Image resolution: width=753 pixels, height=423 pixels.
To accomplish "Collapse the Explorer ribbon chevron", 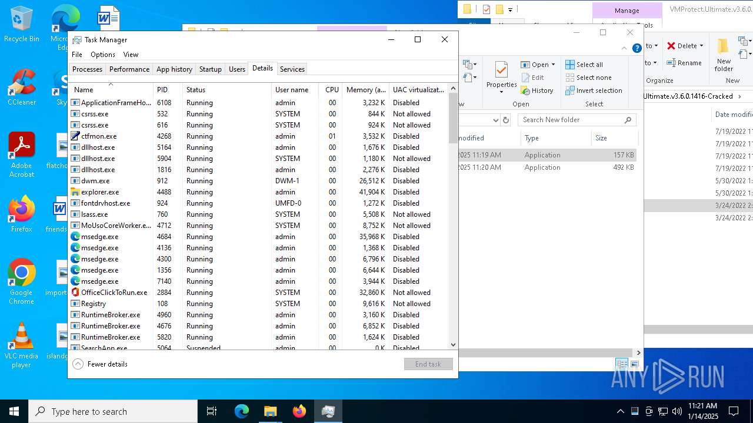I will (x=625, y=49).
